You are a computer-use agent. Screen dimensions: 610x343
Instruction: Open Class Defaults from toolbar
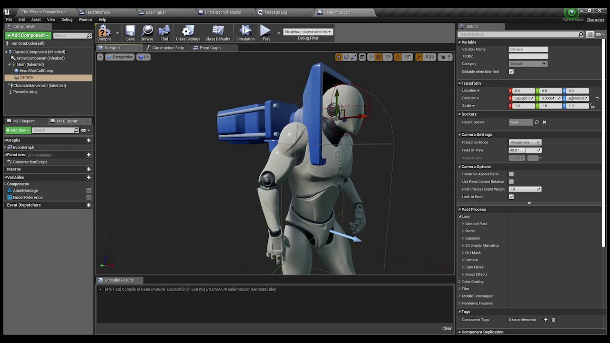[x=218, y=32]
